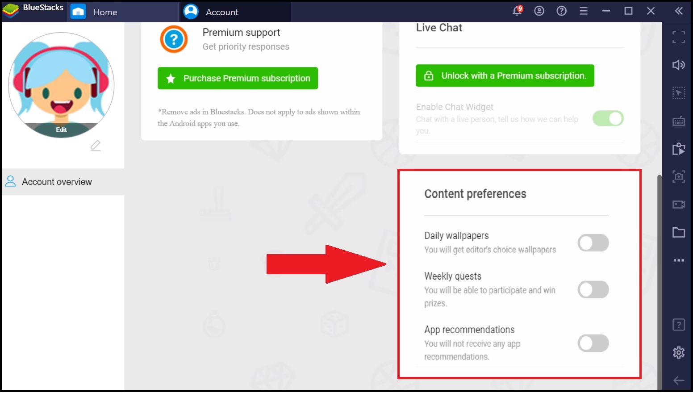Disable the Enable Chat Widget toggle

coord(608,118)
